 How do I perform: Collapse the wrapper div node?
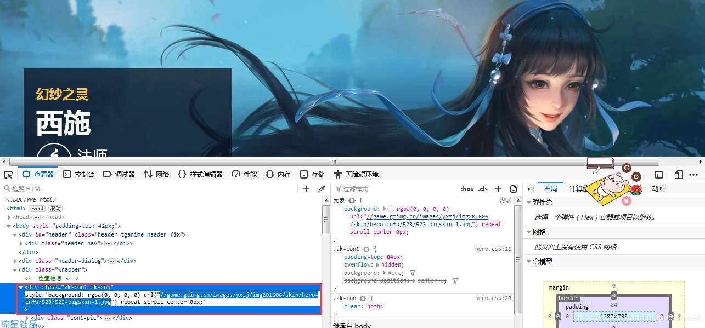tap(15, 269)
